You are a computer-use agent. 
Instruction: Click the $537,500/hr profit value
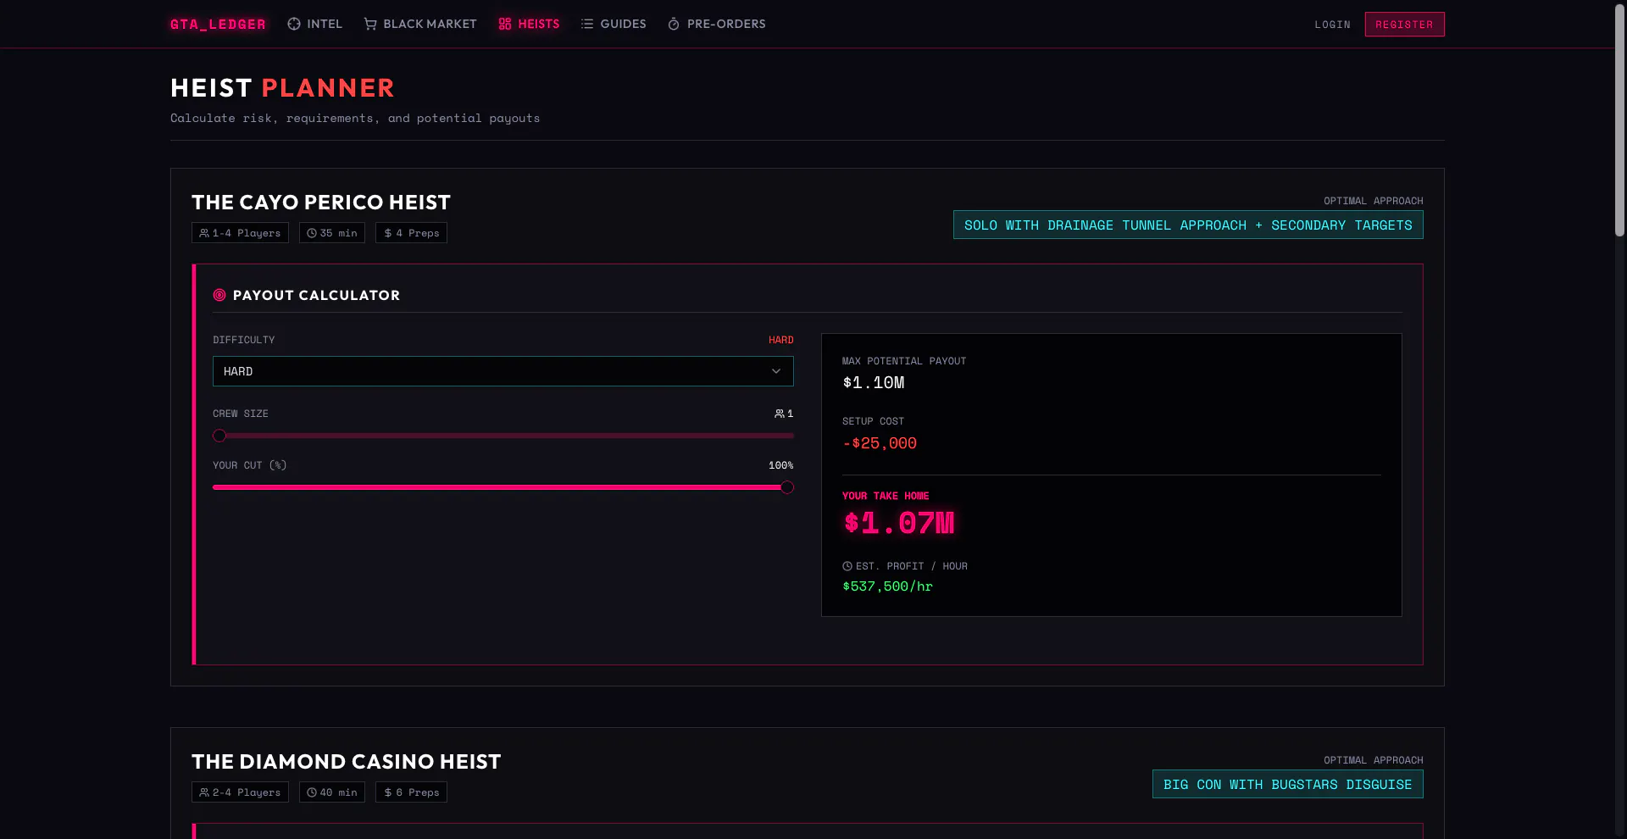887,586
